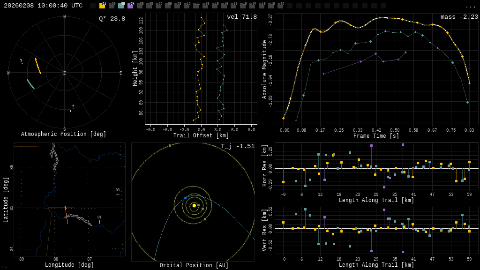Click the vel 71.8 velocity readout
Screen dimensions: 480x270
pos(241,17)
